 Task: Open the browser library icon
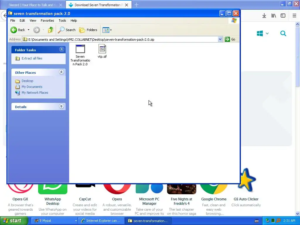(x=274, y=16)
